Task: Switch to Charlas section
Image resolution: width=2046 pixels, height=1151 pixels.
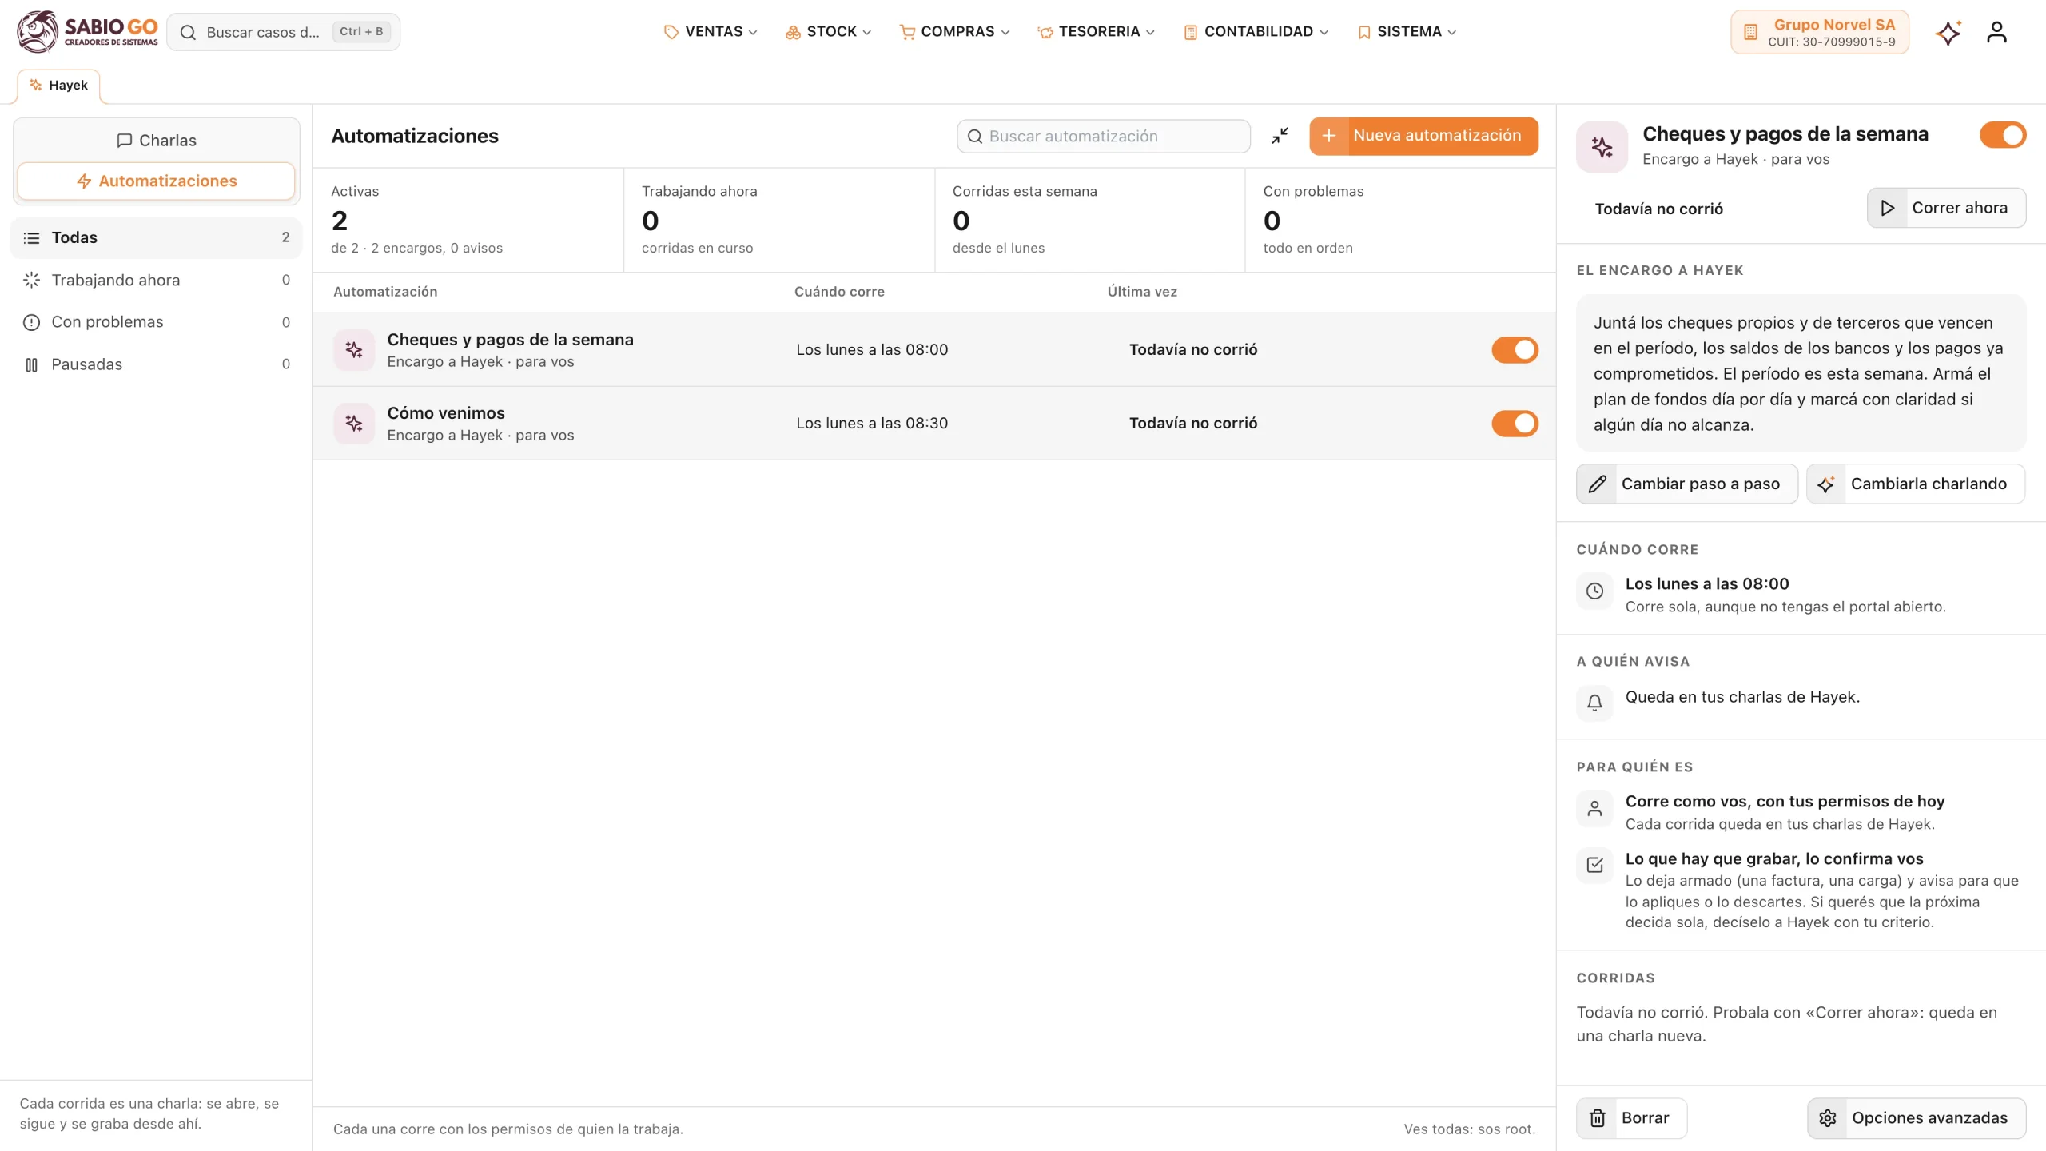Action: (x=157, y=141)
